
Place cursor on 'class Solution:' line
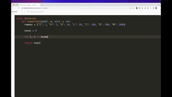pyautogui.click(x=26, y=19)
